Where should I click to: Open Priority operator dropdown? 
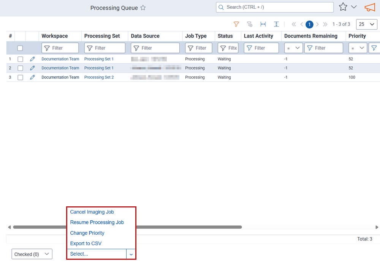coord(358,48)
